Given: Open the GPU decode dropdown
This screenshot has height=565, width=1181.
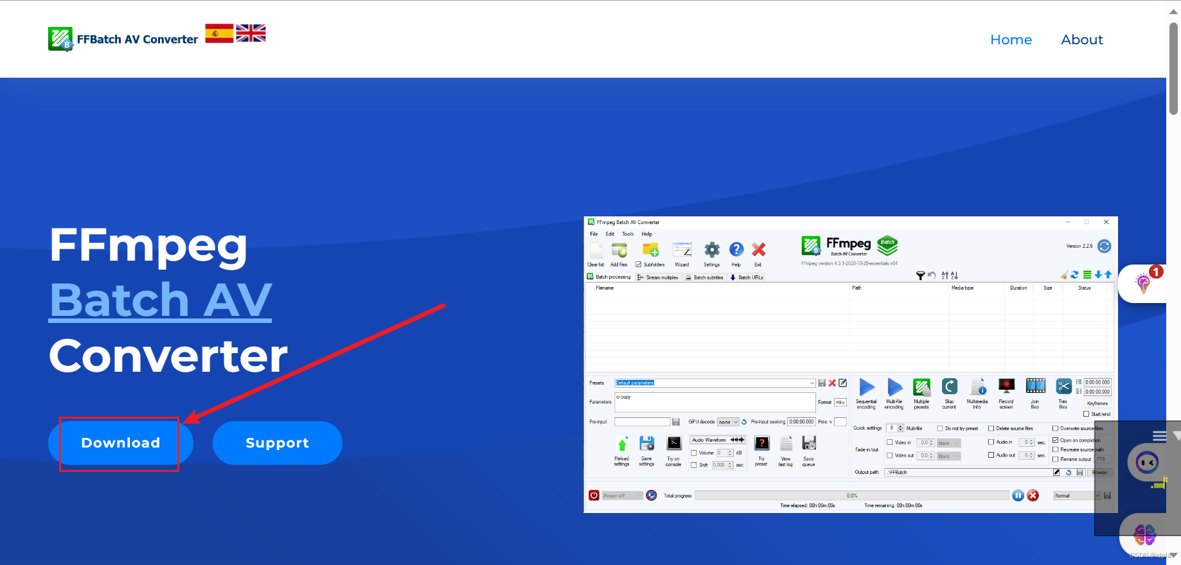Looking at the screenshot, I should click(729, 422).
